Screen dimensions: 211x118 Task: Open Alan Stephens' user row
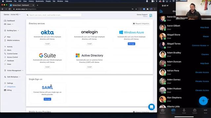click(x=184, y=99)
